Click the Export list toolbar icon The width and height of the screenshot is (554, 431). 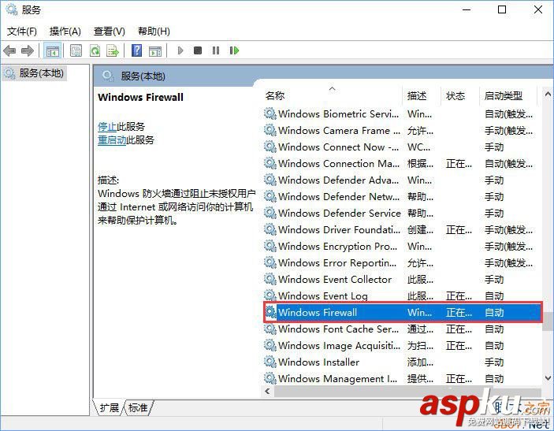(x=113, y=51)
